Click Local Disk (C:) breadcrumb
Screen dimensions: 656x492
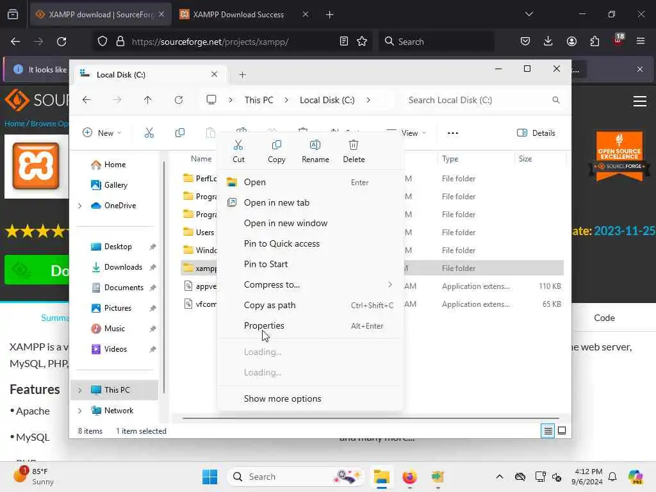(x=327, y=100)
